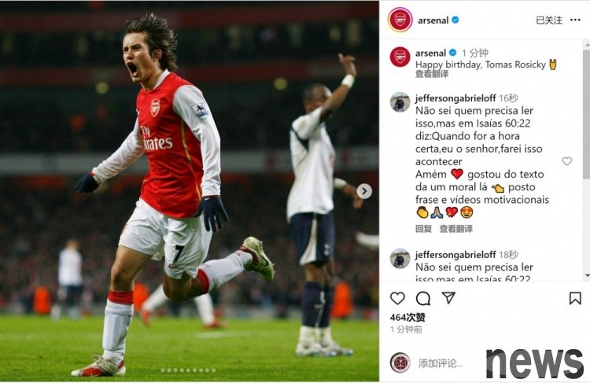Open comments with the speech bubble icon

pos(423,298)
